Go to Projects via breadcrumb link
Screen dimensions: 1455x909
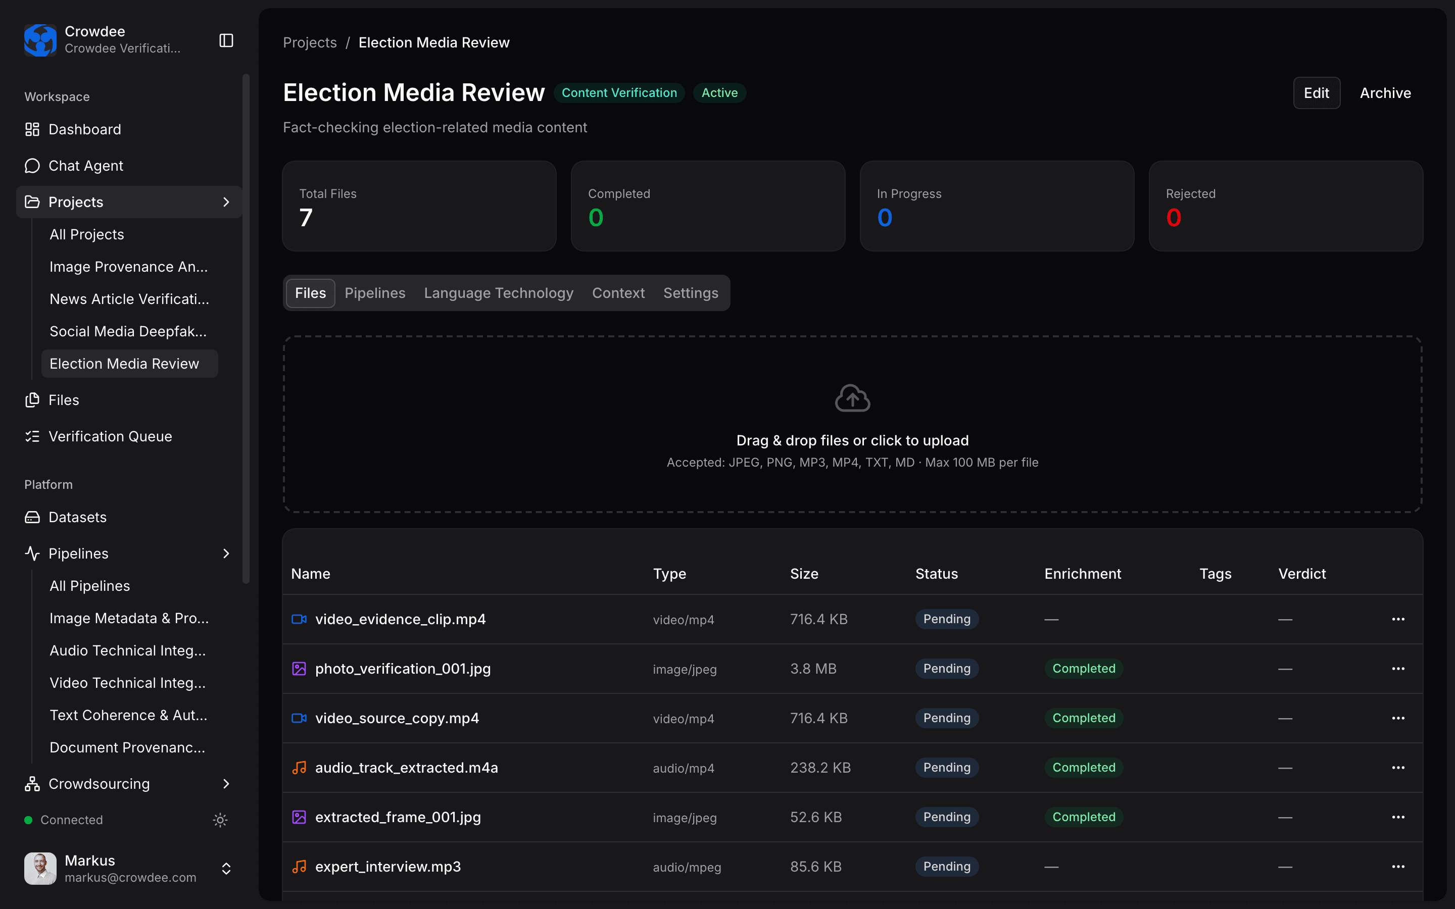tap(310, 43)
